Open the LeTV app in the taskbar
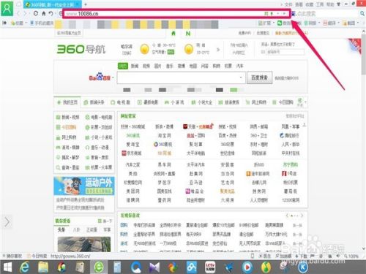366x274 pixels. pyautogui.click(x=210, y=267)
